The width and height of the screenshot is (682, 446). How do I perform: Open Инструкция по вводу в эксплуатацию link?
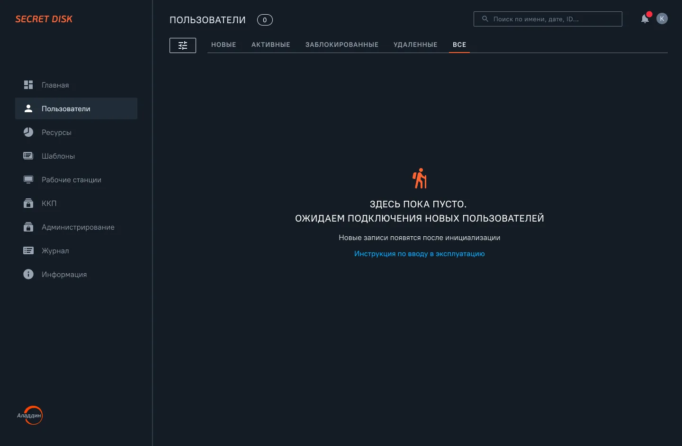pyautogui.click(x=420, y=254)
